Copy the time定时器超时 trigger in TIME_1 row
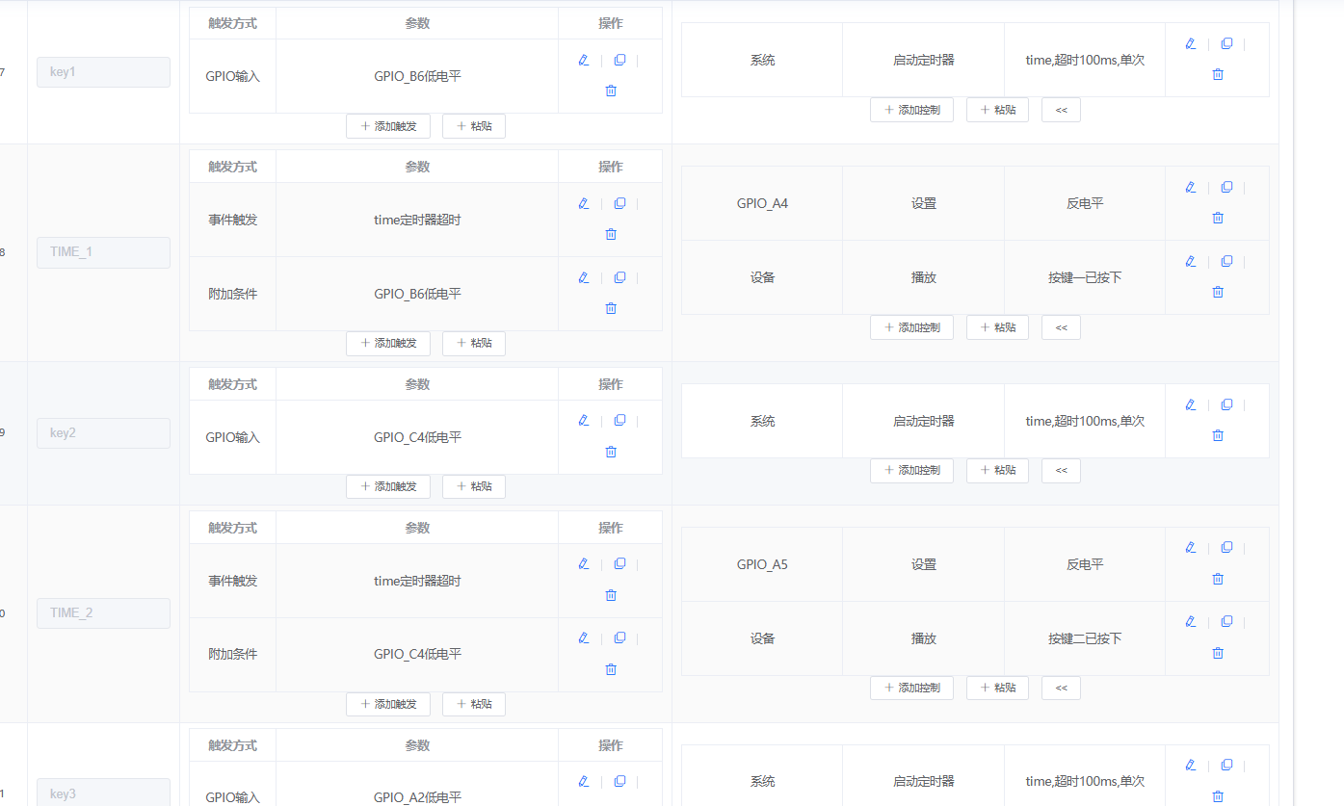The width and height of the screenshot is (1344, 806). (x=619, y=203)
